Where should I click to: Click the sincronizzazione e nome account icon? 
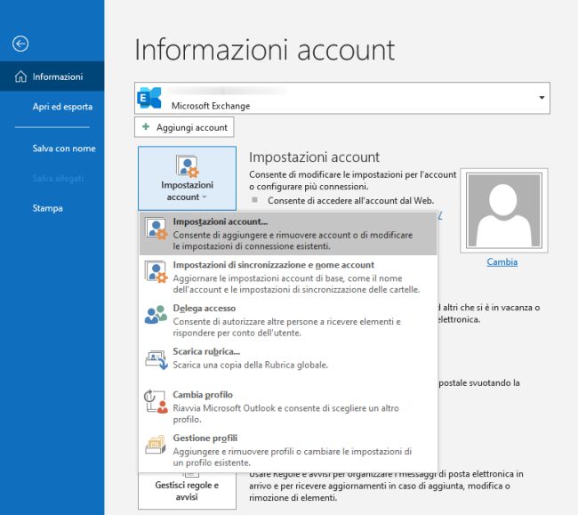[157, 271]
